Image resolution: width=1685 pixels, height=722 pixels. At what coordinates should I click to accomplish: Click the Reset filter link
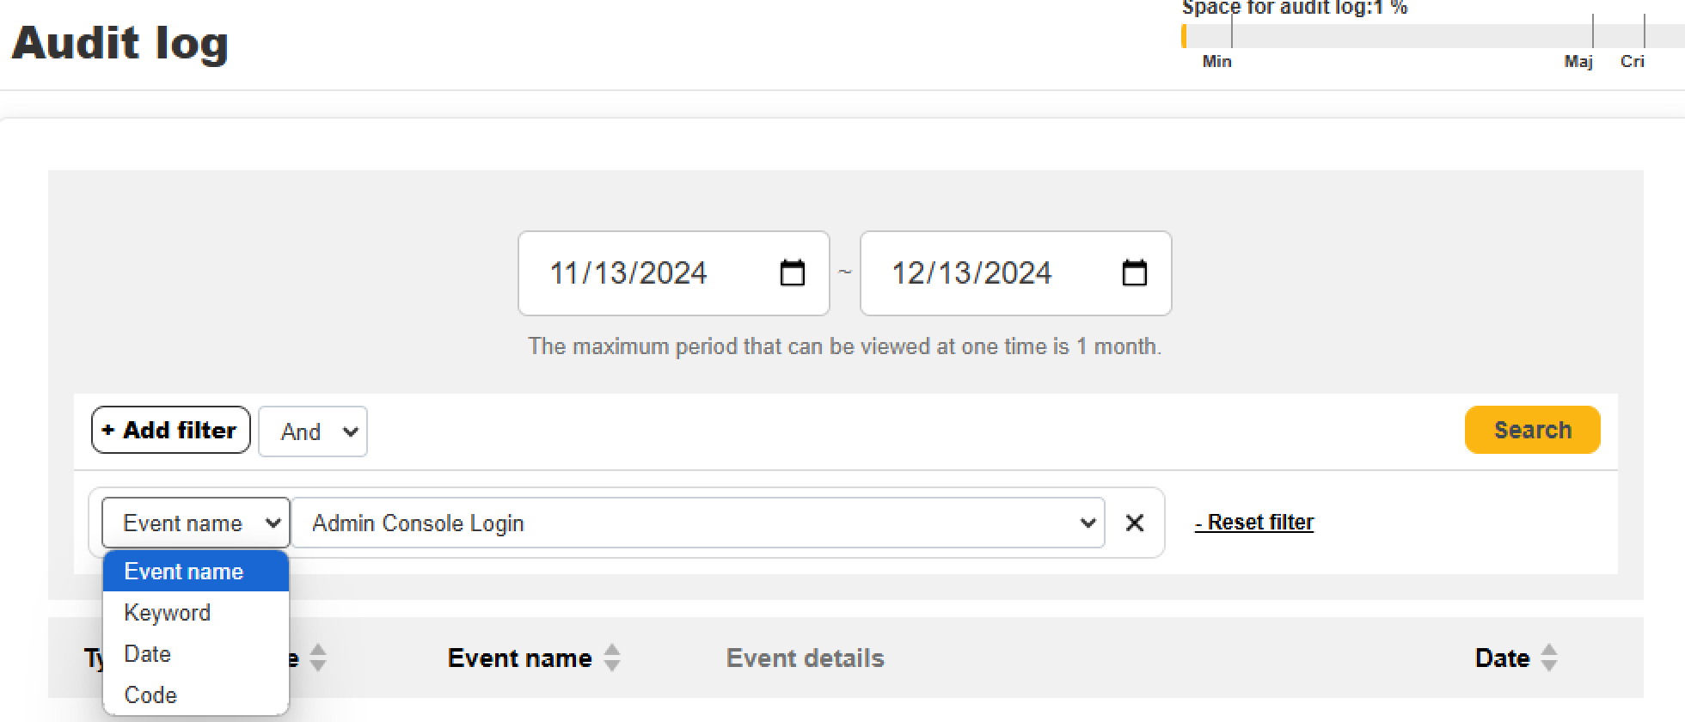click(1254, 523)
